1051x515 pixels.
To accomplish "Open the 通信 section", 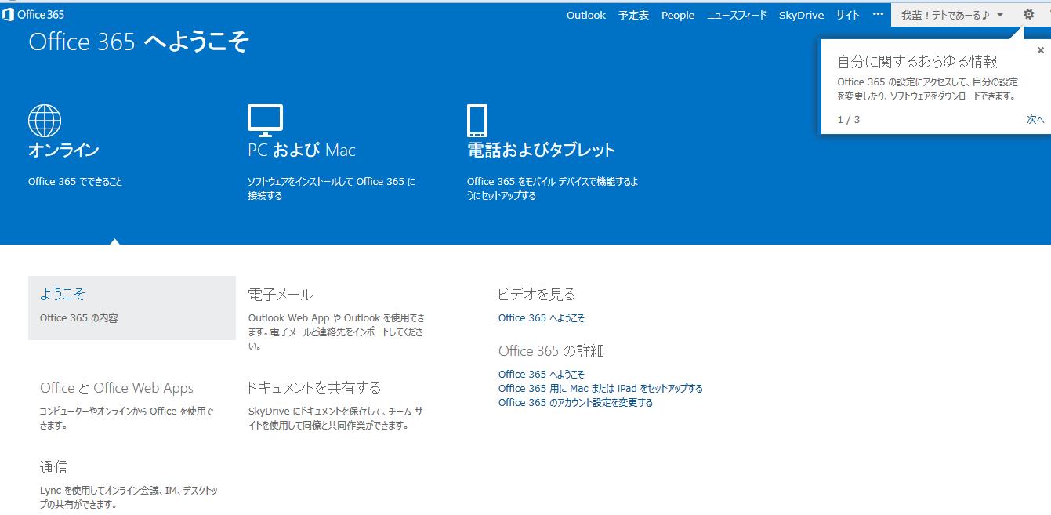I will (x=53, y=468).
